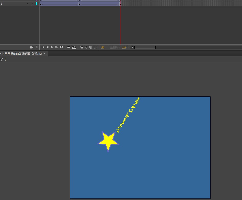Screen dimensions: 242x200
Task: Toggle loop playback button
Action: (x=74, y=47)
